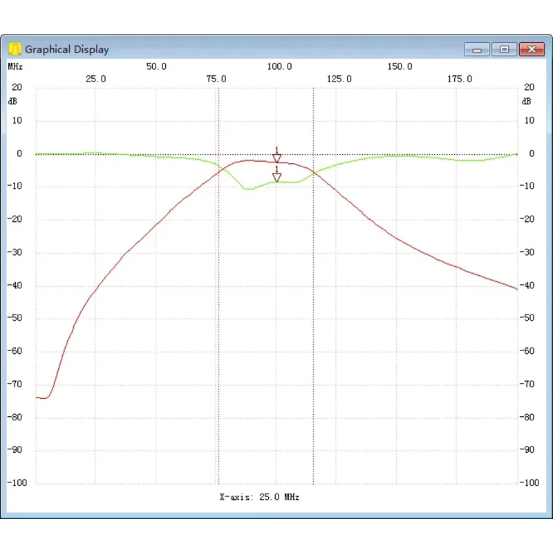The height and width of the screenshot is (553, 553).
Task: Click the 100.0 frequency axis label
Action: coord(280,66)
